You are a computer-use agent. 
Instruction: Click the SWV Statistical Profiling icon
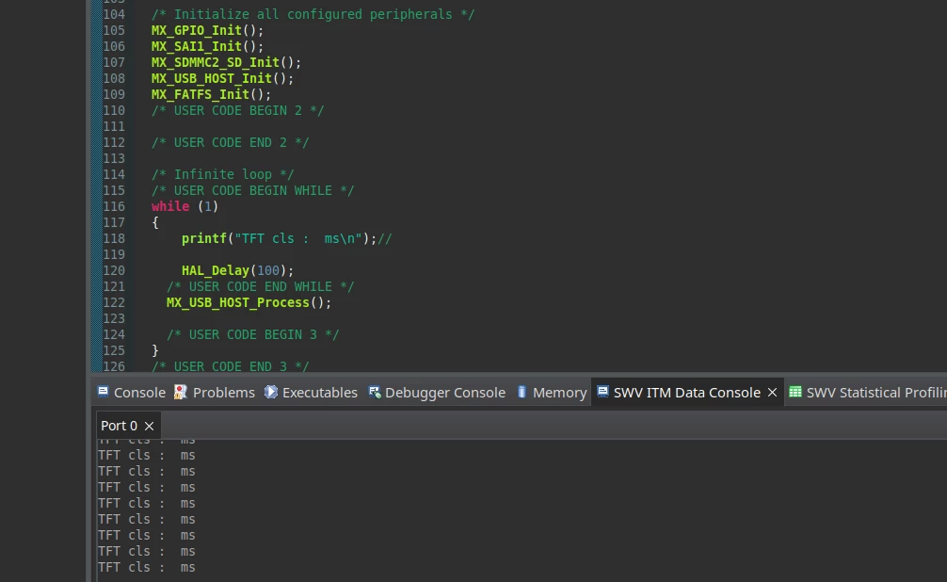[x=795, y=392]
